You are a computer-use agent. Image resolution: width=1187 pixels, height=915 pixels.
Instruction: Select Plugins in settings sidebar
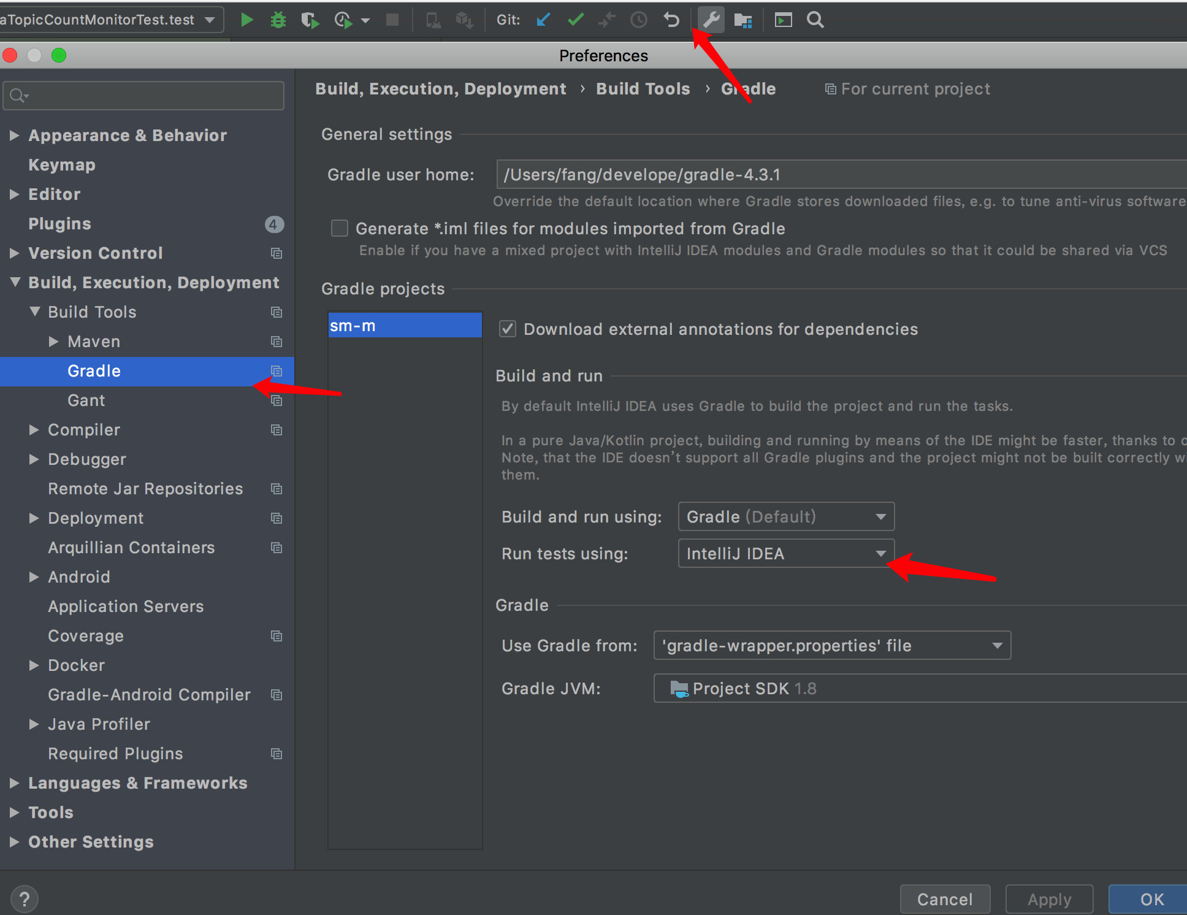59,224
